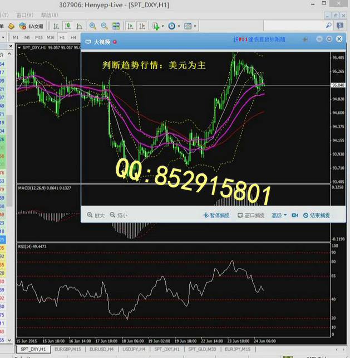Viewport: 350px width, 358px height.
Task: Click the zoom out magnifier toolbar icon
Action: point(104,26)
